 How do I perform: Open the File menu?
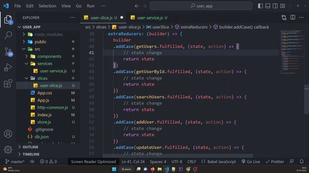tap(17, 6)
